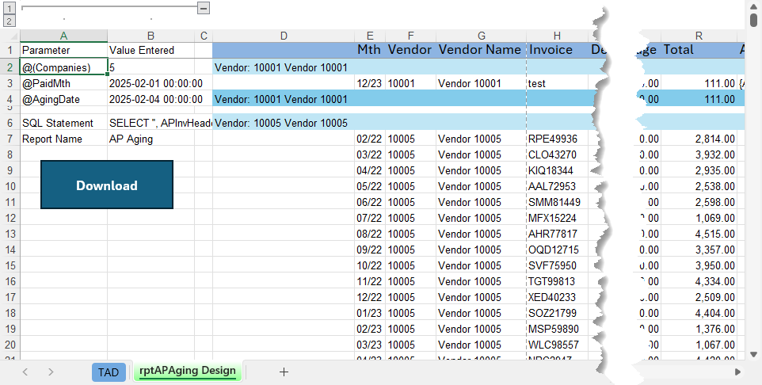The width and height of the screenshot is (762, 385).
Task: Click the horizontal scrollbar right arrow
Action: pyautogui.click(x=737, y=372)
